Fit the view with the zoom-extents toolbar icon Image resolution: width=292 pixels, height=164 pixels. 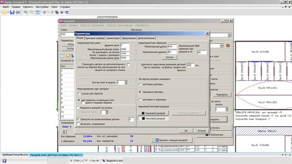click(37, 12)
